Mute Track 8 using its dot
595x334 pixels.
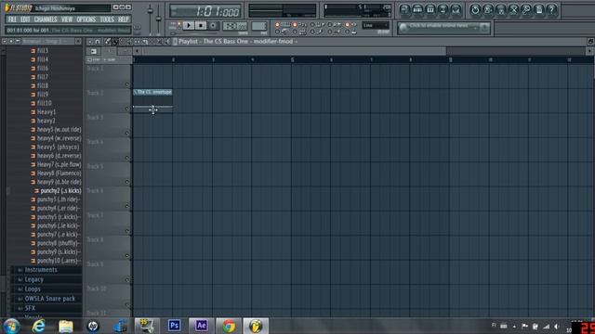tap(127, 256)
